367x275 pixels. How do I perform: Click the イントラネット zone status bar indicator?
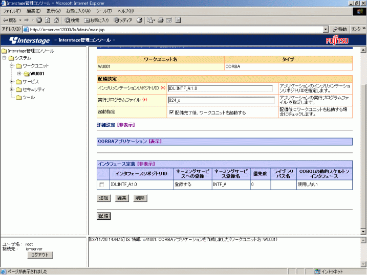329,271
